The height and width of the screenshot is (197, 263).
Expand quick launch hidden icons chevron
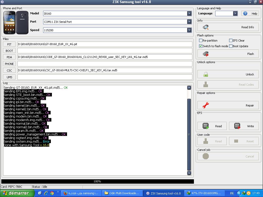58,192
